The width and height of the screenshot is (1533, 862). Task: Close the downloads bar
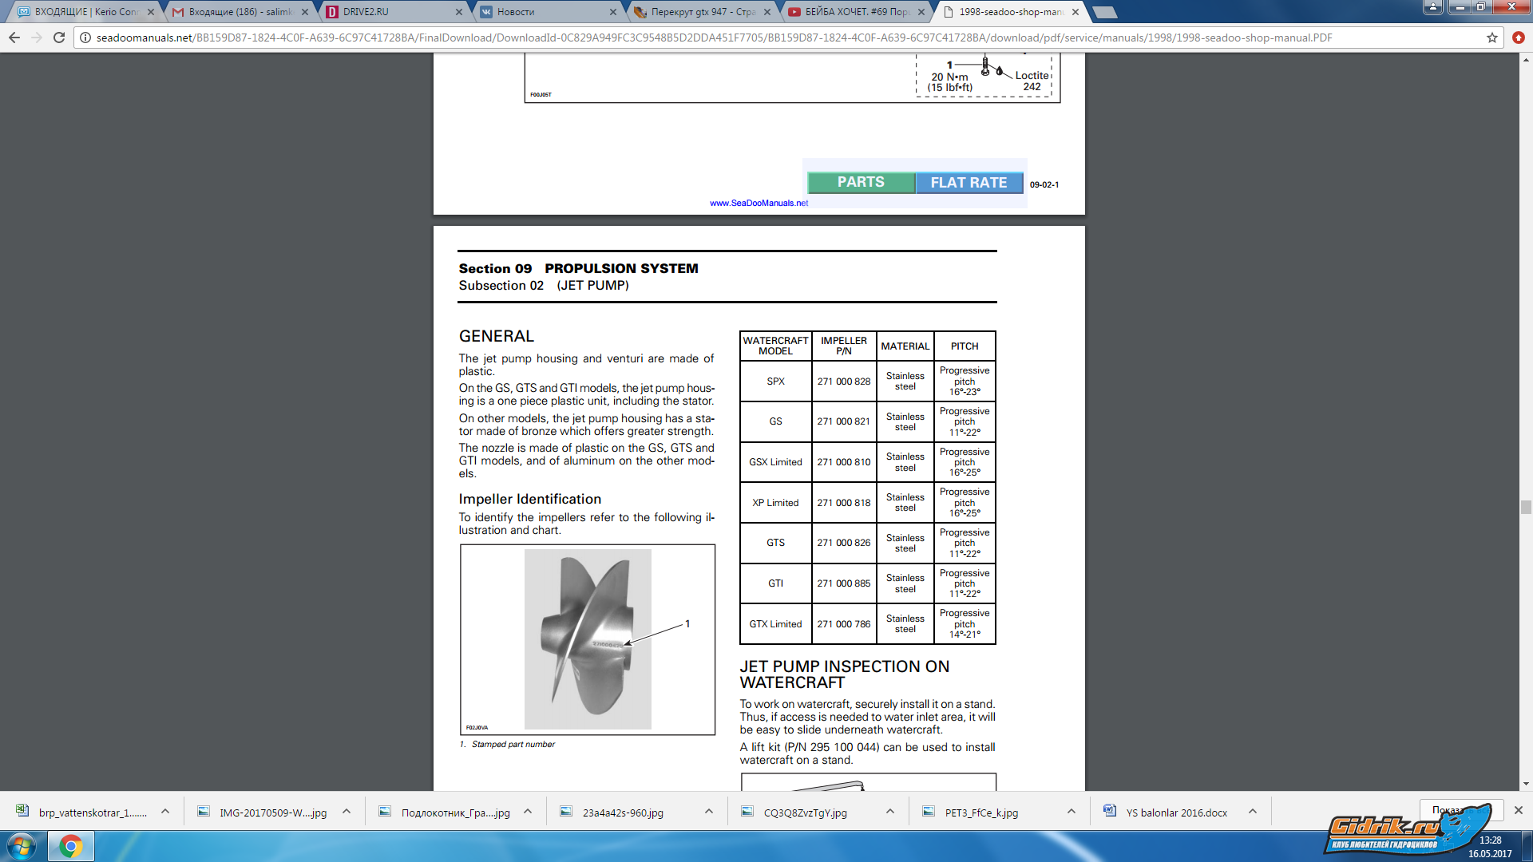pyautogui.click(x=1518, y=810)
